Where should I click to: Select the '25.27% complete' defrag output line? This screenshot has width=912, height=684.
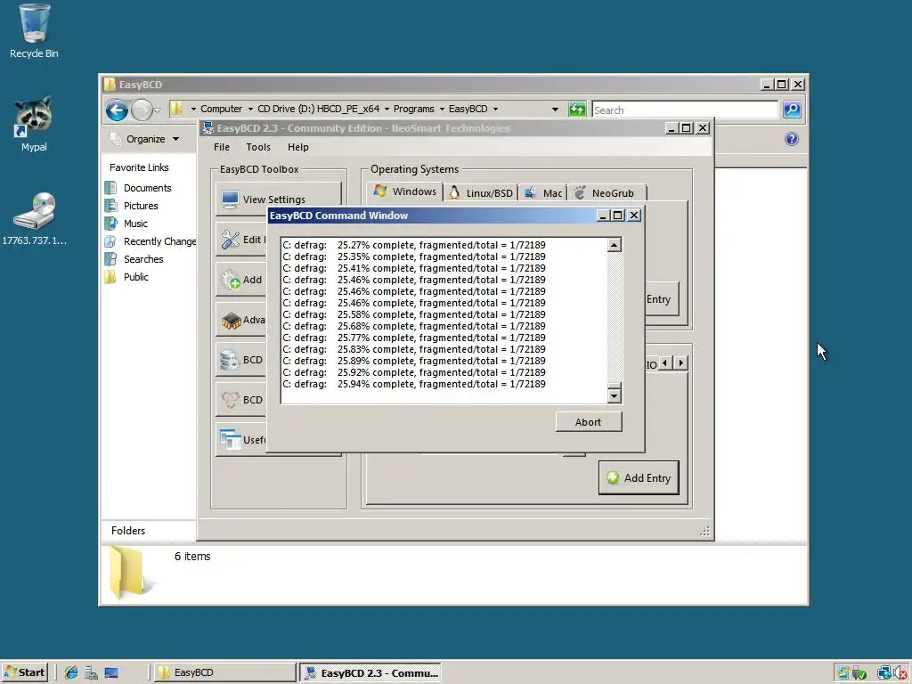tap(414, 245)
